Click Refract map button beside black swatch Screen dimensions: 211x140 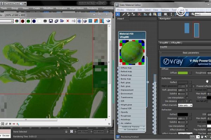(190, 114)
